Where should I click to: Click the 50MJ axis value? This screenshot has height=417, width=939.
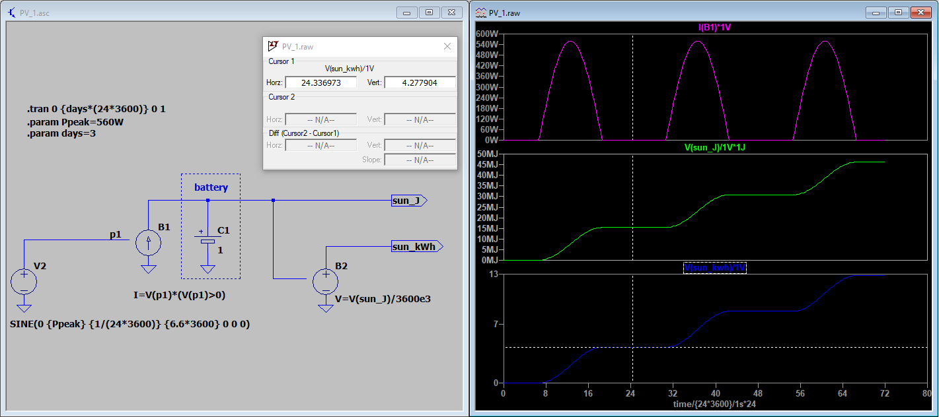pyautogui.click(x=486, y=154)
